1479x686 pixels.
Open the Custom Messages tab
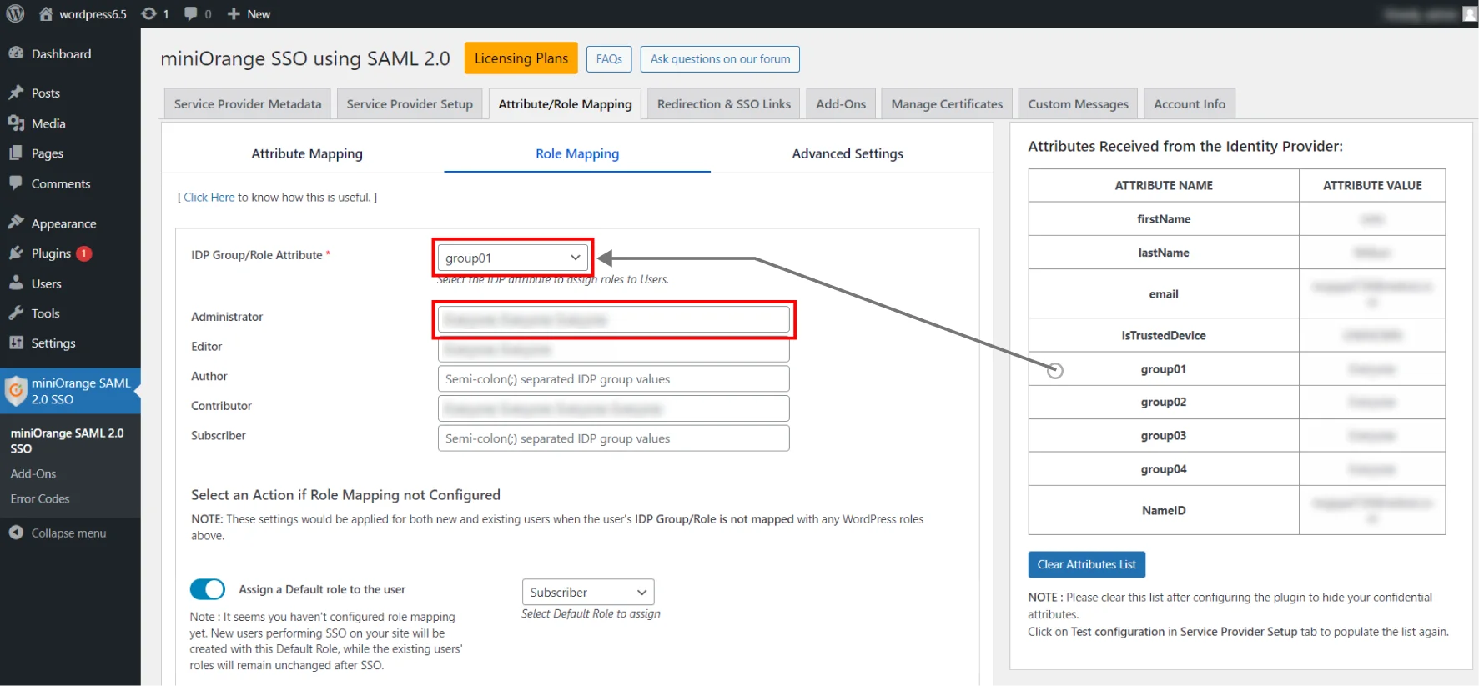(x=1078, y=103)
